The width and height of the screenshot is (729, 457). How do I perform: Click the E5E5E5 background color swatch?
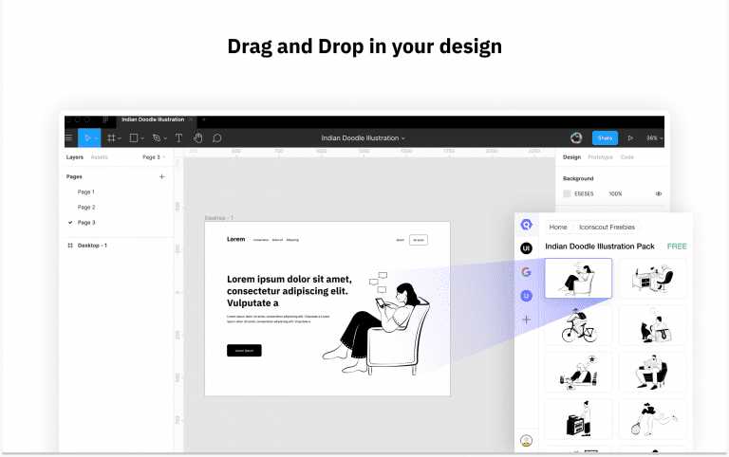pyautogui.click(x=567, y=193)
